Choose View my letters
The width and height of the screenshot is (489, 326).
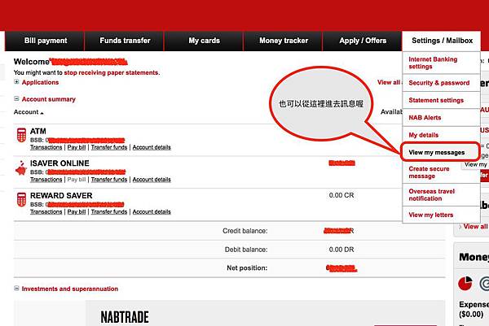tap(441, 215)
